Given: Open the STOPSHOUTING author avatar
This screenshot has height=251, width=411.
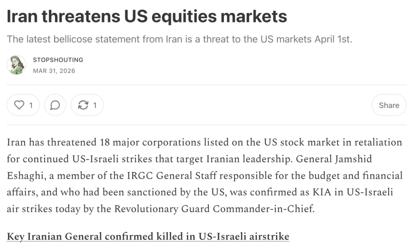Looking at the screenshot, I should point(16,65).
